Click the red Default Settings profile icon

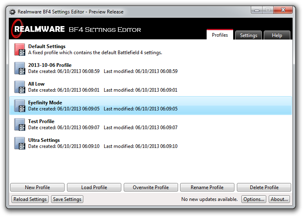pos(20,49)
